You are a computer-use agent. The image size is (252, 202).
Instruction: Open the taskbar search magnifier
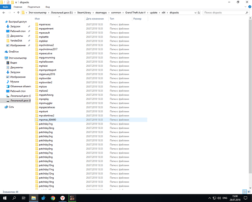pos(14,198)
